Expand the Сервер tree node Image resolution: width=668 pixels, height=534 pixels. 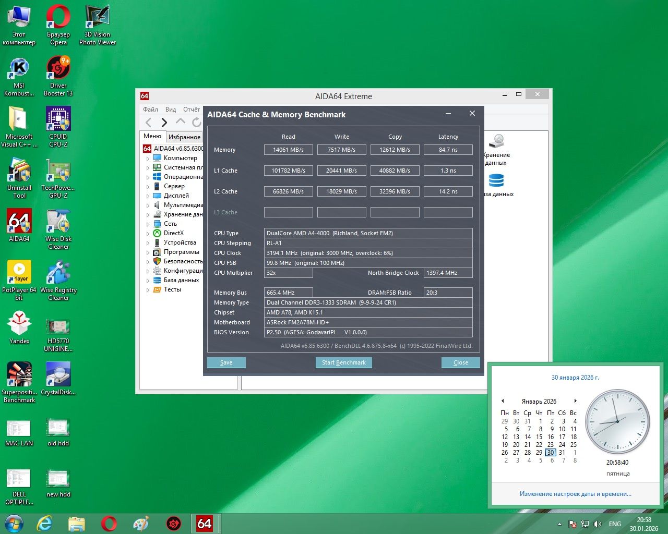pyautogui.click(x=148, y=187)
